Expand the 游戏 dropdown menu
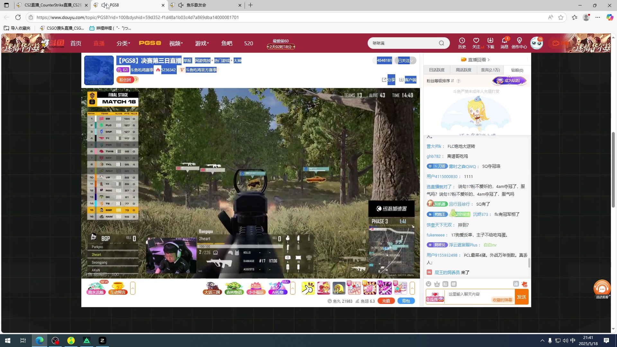 202,43
